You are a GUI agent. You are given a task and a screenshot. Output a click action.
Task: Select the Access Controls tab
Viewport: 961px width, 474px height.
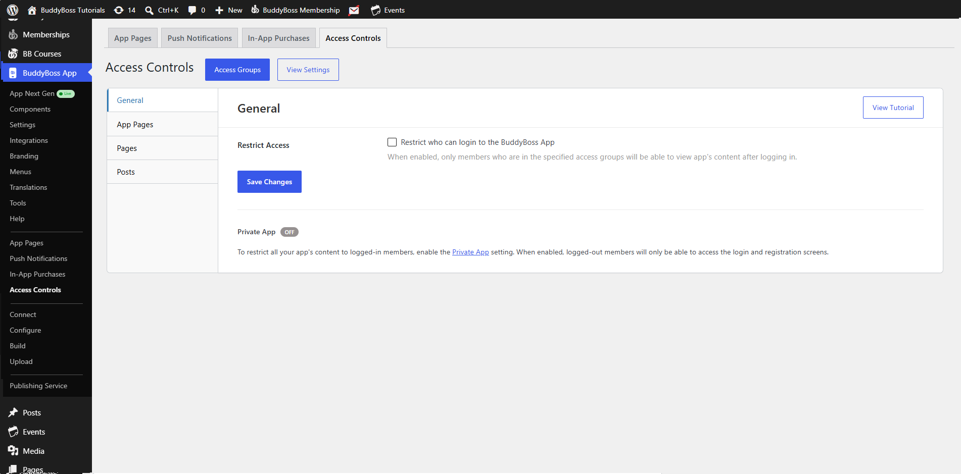tap(353, 38)
